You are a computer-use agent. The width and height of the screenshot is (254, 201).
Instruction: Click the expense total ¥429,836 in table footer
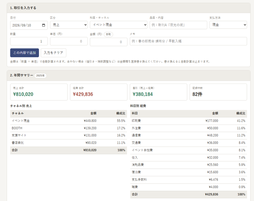(x=211, y=194)
